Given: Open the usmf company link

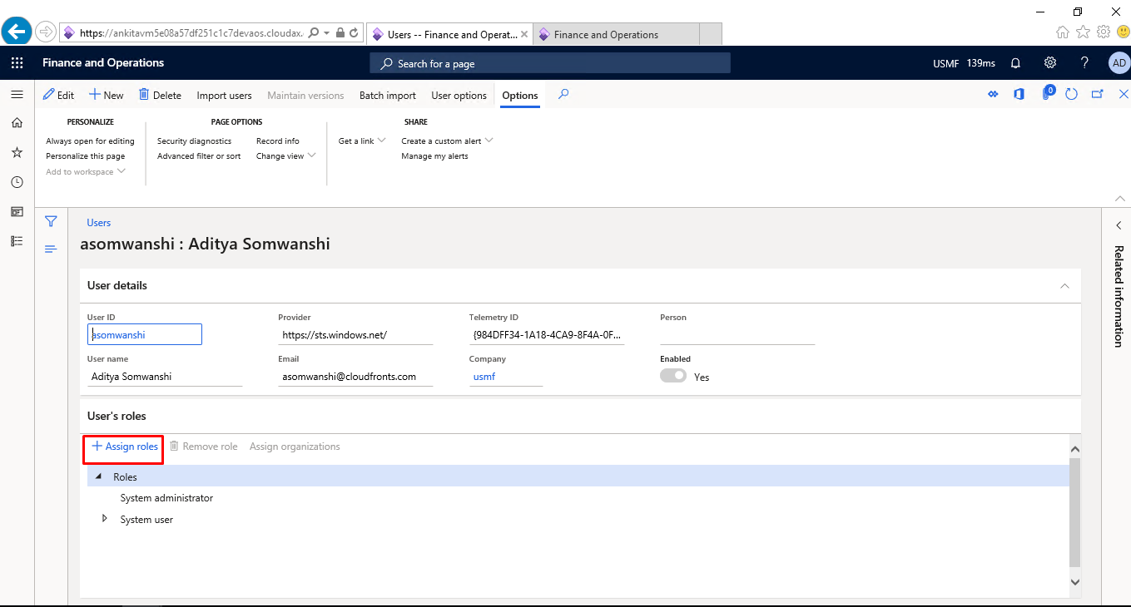Looking at the screenshot, I should [x=484, y=377].
